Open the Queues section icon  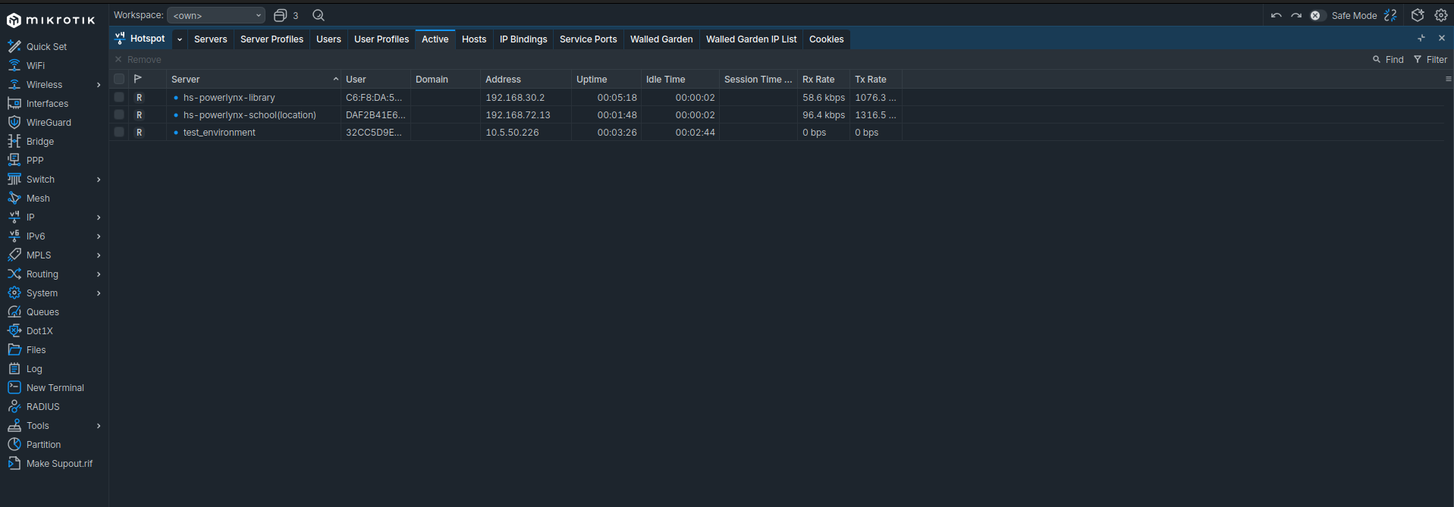tap(14, 312)
